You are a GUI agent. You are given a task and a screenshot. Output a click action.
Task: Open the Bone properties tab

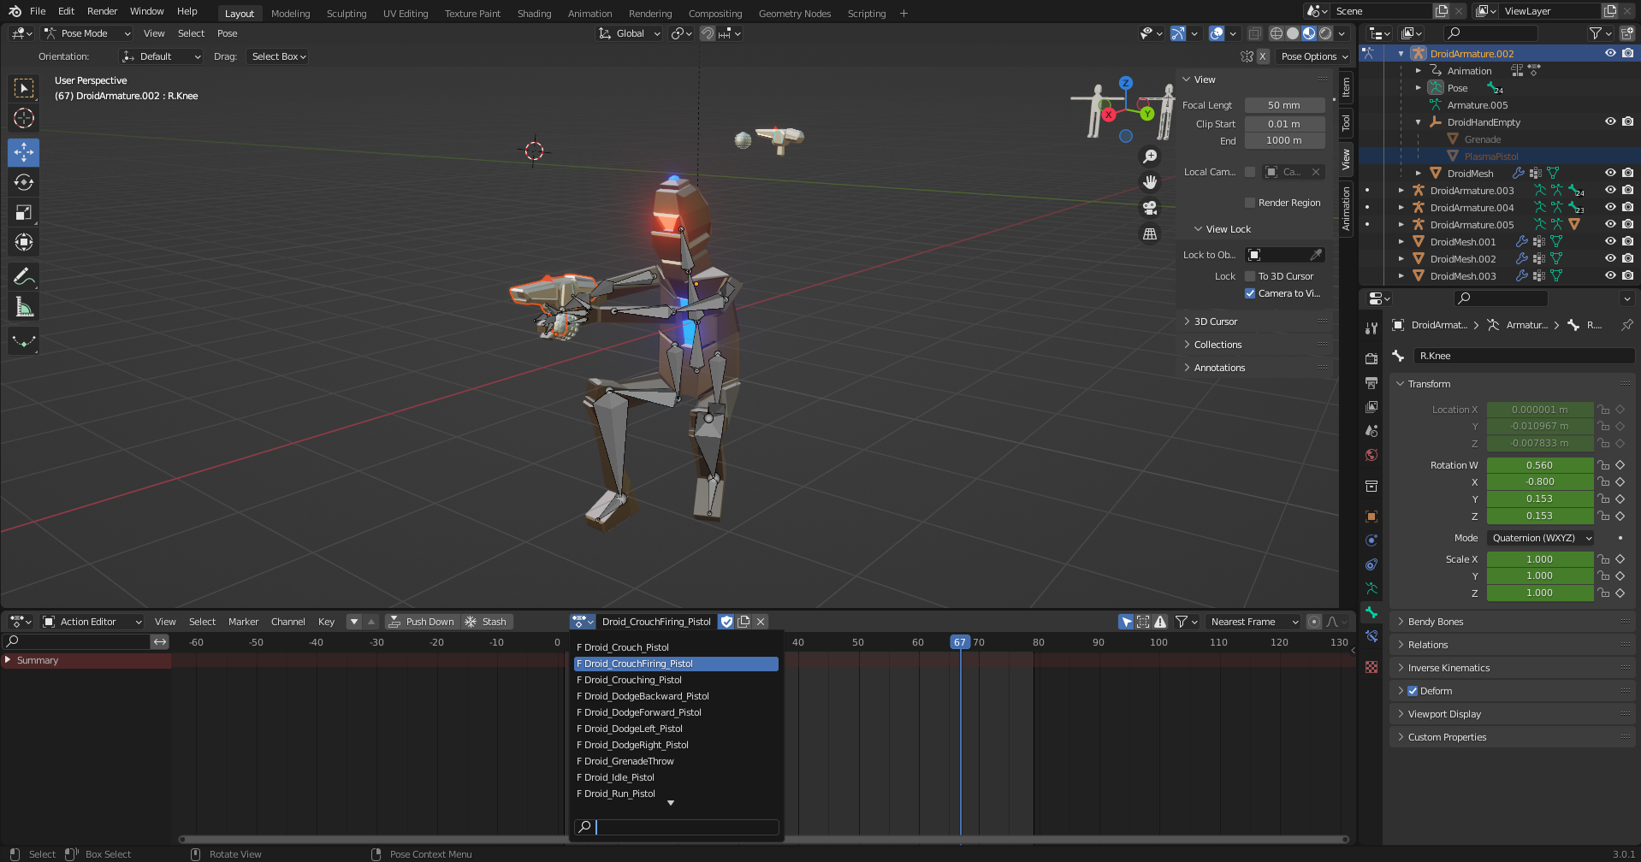(1371, 612)
